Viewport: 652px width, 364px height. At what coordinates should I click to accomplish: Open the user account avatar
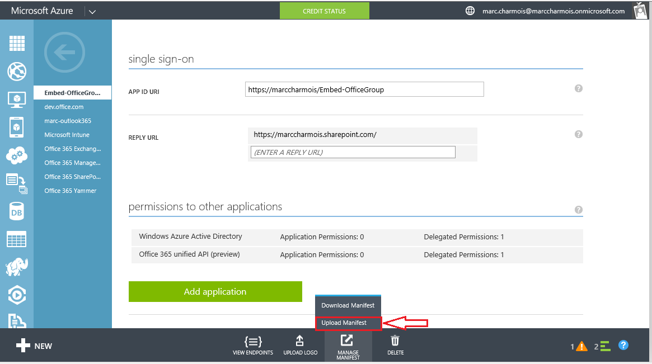pyautogui.click(x=640, y=11)
